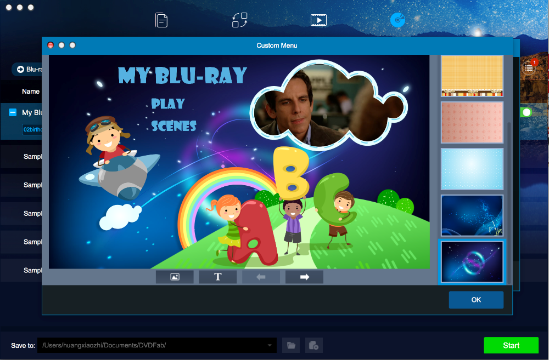Browse the output folder icon

[x=291, y=345]
